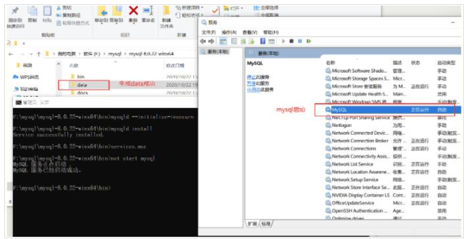
Task: Open the Move to (移动到) ribbon button
Action: [x=101, y=14]
